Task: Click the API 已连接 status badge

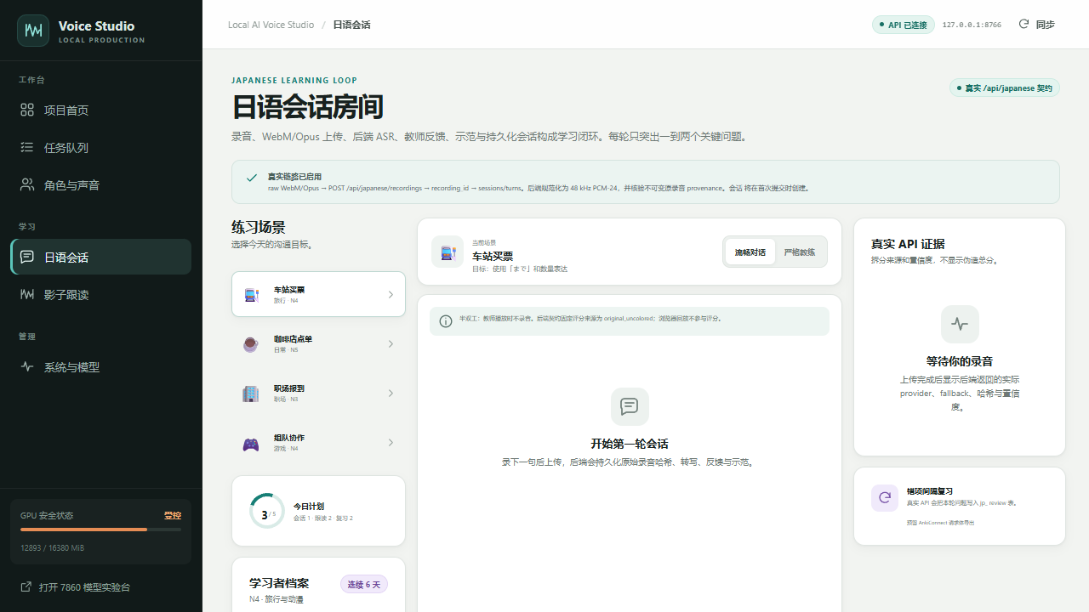Action: [x=904, y=25]
